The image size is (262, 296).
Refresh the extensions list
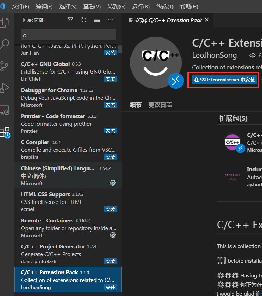pyautogui.click(x=84, y=20)
